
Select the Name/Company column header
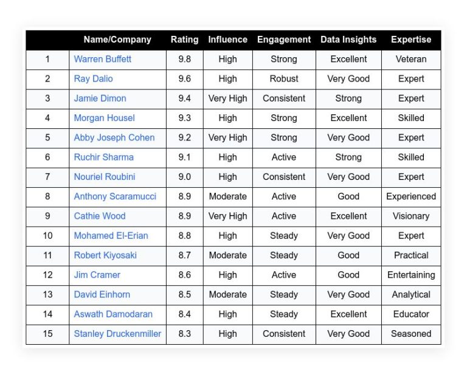click(x=117, y=40)
